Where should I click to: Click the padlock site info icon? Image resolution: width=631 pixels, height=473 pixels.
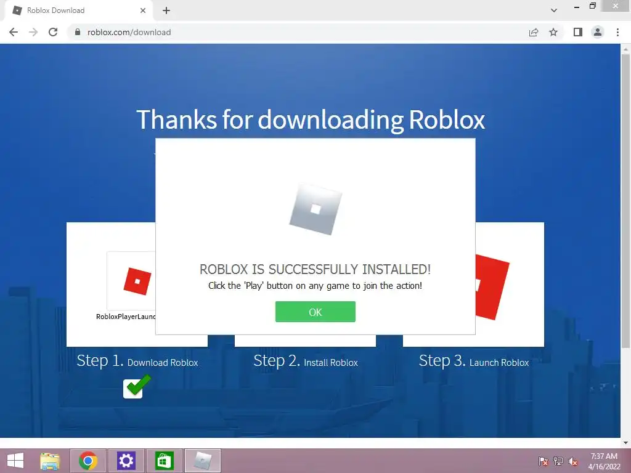[78, 32]
